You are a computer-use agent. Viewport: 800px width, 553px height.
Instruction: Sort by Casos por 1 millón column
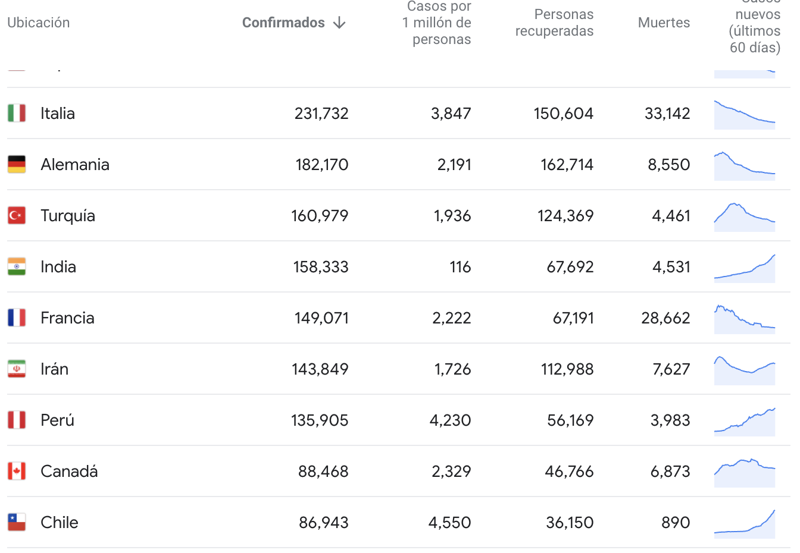click(x=437, y=23)
